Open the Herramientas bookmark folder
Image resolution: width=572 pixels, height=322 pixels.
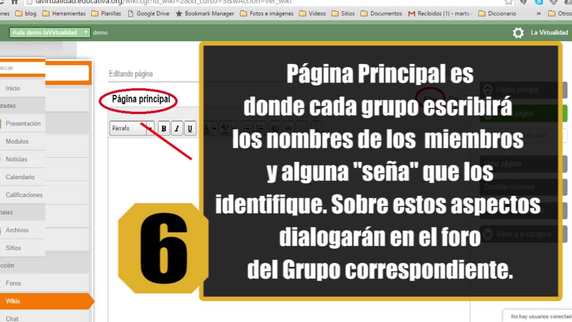[64, 13]
